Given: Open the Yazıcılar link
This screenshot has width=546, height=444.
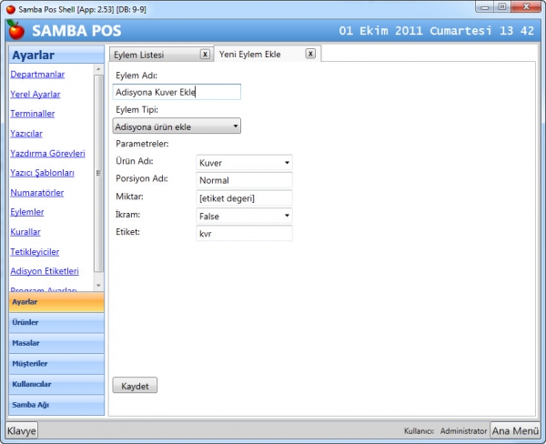Looking at the screenshot, I should tap(26, 134).
